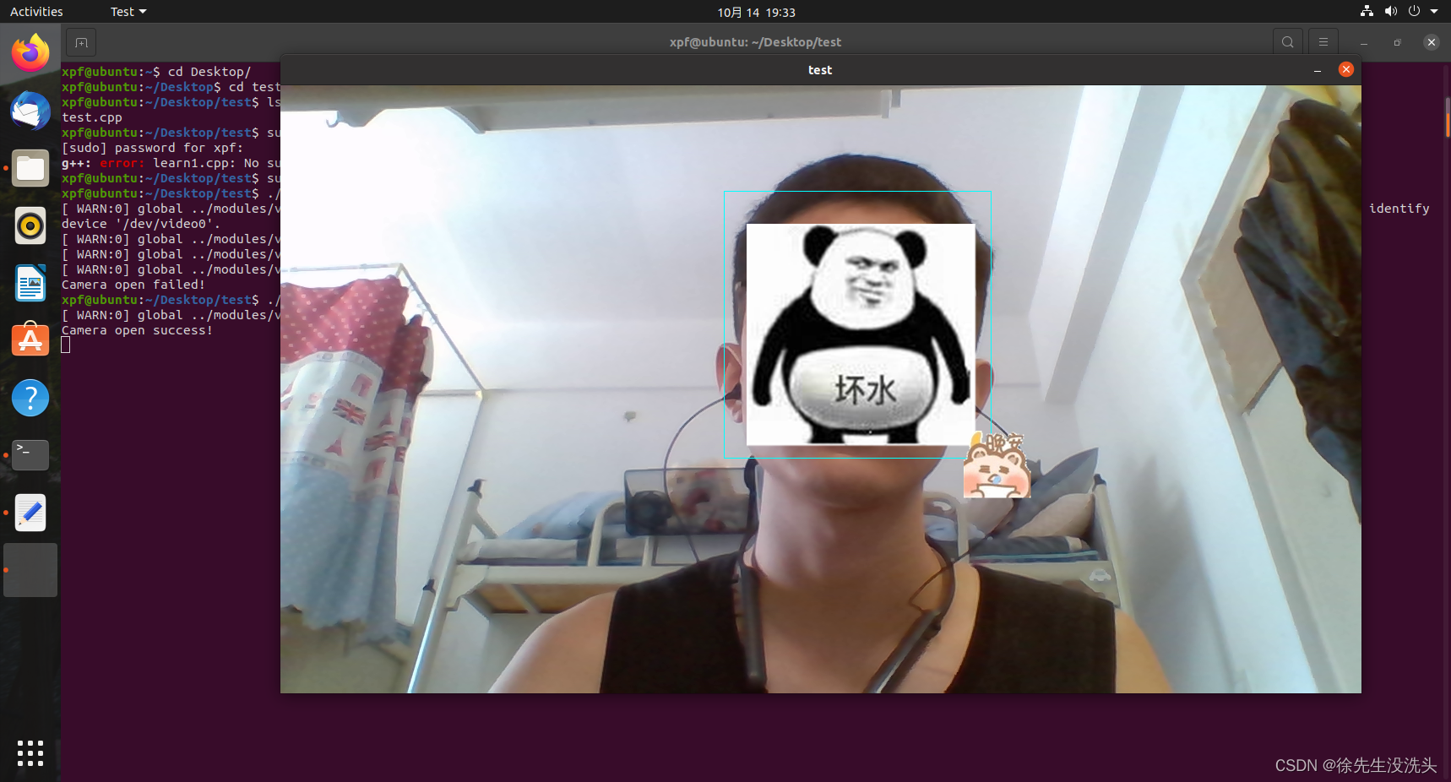Click 'Camera open success!' terminal line

(137, 330)
